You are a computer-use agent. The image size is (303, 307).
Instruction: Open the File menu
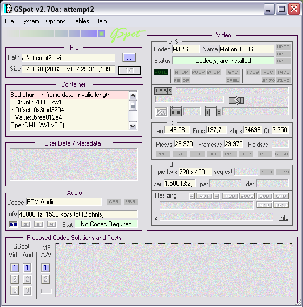tap(9, 21)
